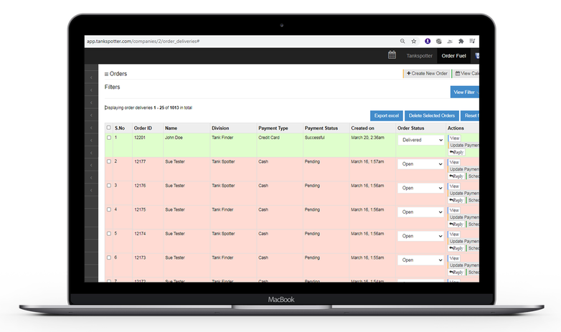Click Update Payment for order 12176
This screenshot has width=561, height=332.
pos(463,193)
